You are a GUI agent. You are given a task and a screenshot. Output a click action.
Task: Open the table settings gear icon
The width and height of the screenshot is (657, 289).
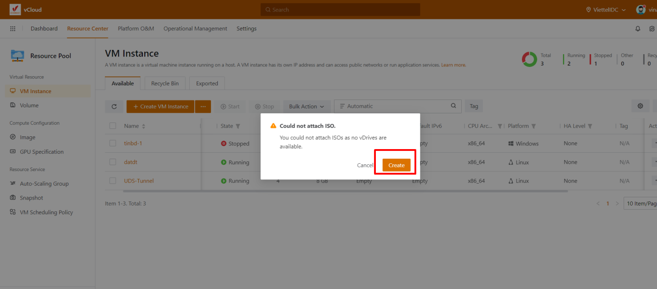[640, 106]
